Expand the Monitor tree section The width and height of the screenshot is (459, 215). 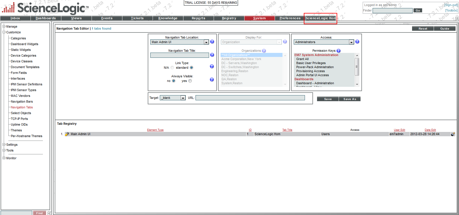coord(4,158)
